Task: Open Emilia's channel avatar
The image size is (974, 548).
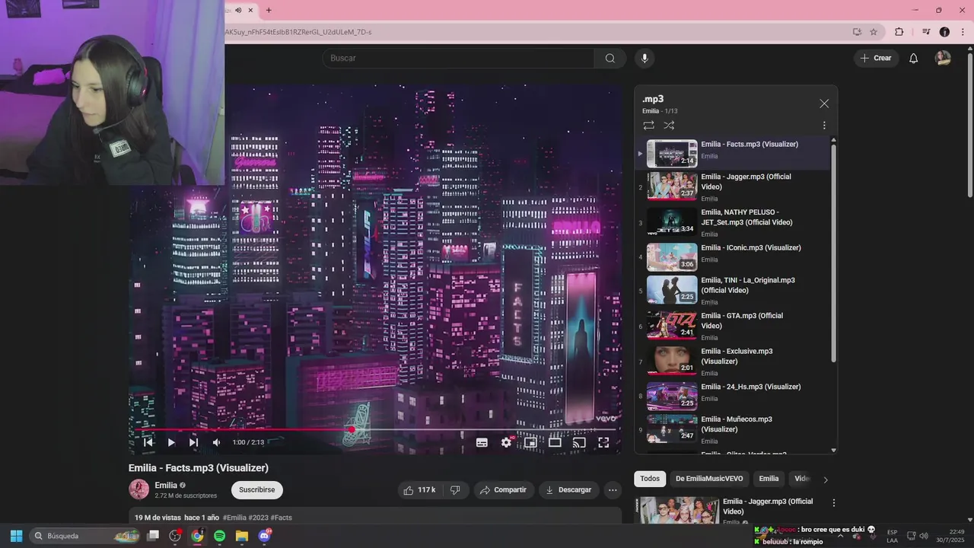Action: pos(138,489)
